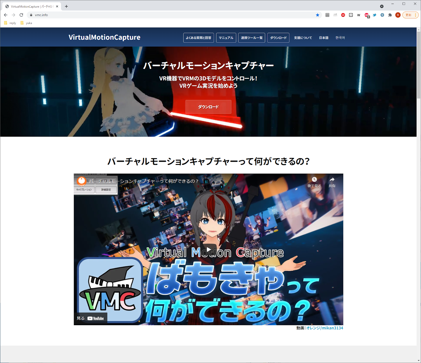Open the マニュアル menu item
This screenshot has height=363, width=421.
tap(226, 38)
